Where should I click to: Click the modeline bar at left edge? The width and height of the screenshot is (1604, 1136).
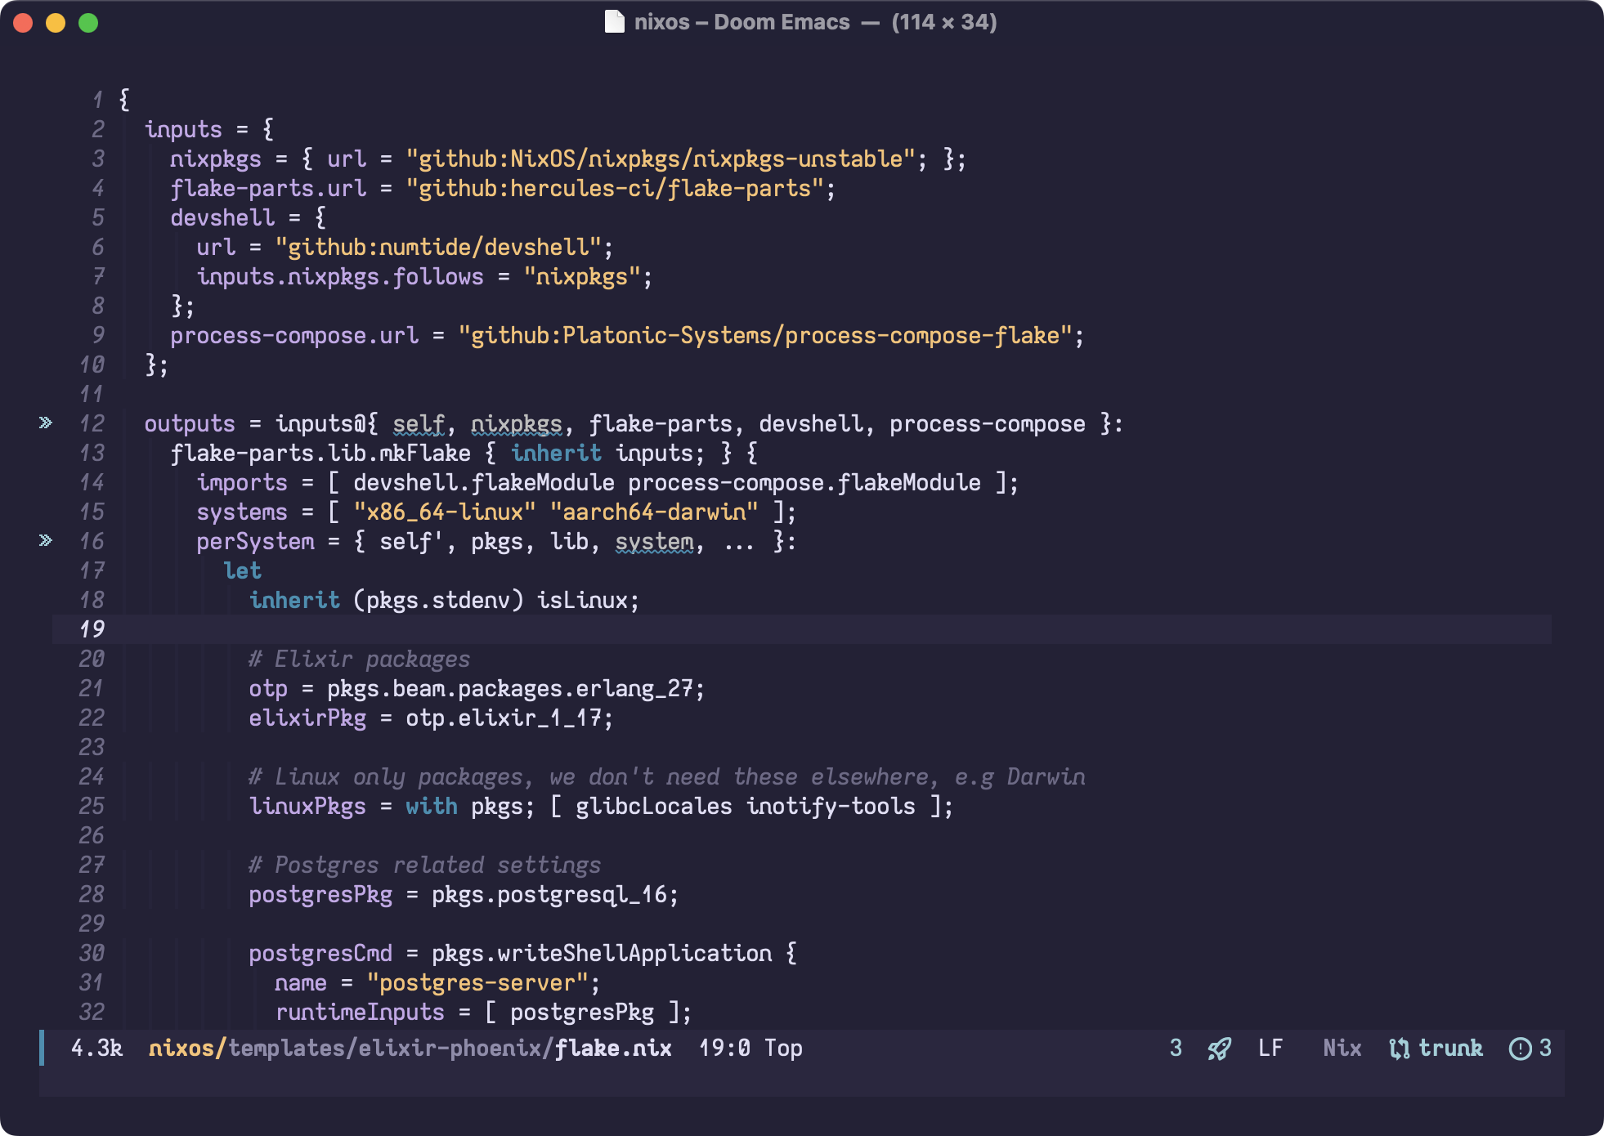coord(42,1048)
